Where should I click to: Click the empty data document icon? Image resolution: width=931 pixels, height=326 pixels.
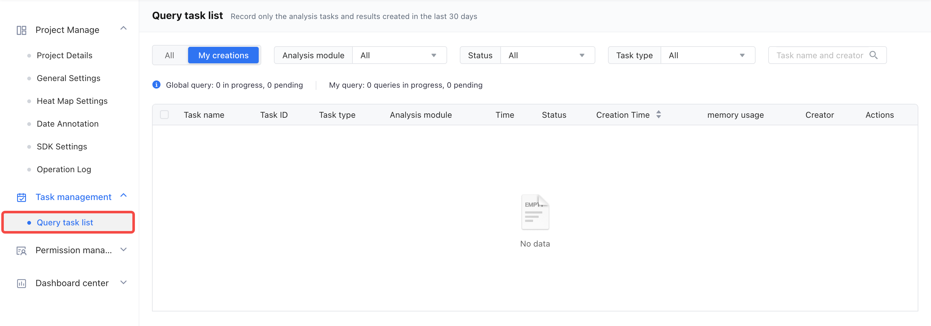coord(535,212)
